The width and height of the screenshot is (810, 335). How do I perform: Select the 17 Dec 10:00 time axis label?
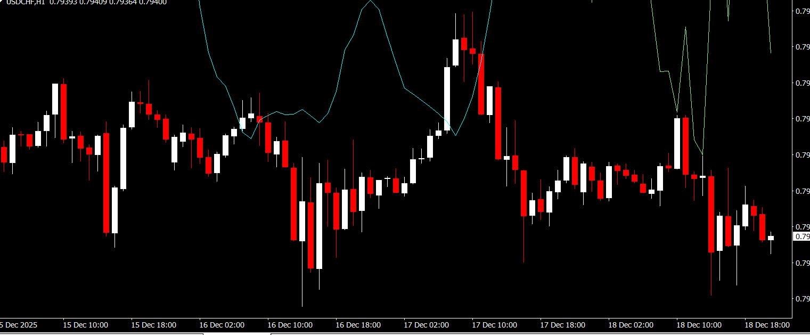tap(495, 325)
